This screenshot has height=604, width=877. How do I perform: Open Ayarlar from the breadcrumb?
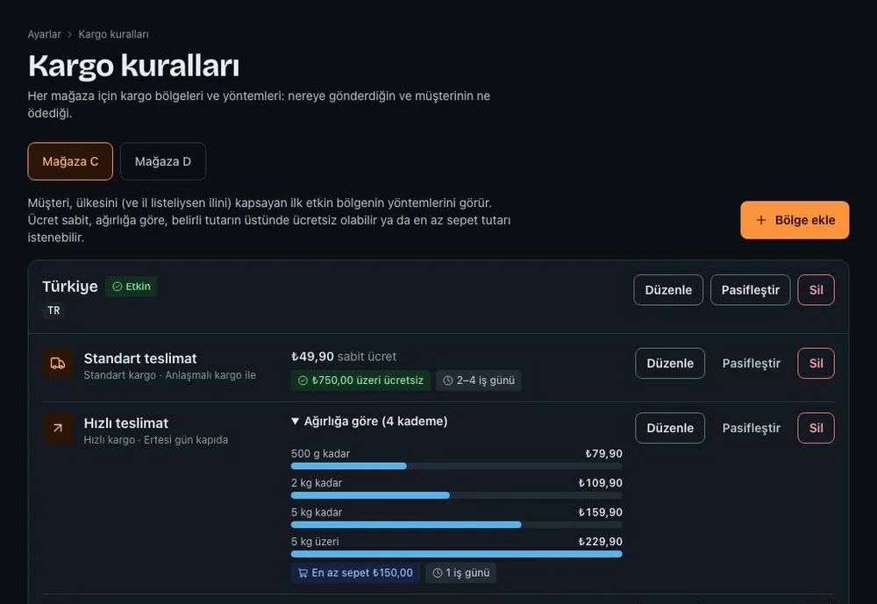(x=44, y=35)
